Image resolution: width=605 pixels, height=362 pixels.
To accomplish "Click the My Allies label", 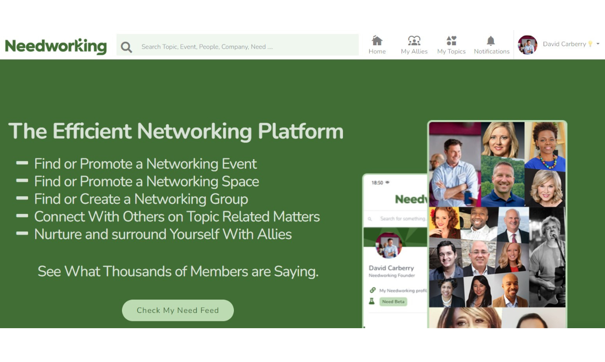I will (x=414, y=51).
